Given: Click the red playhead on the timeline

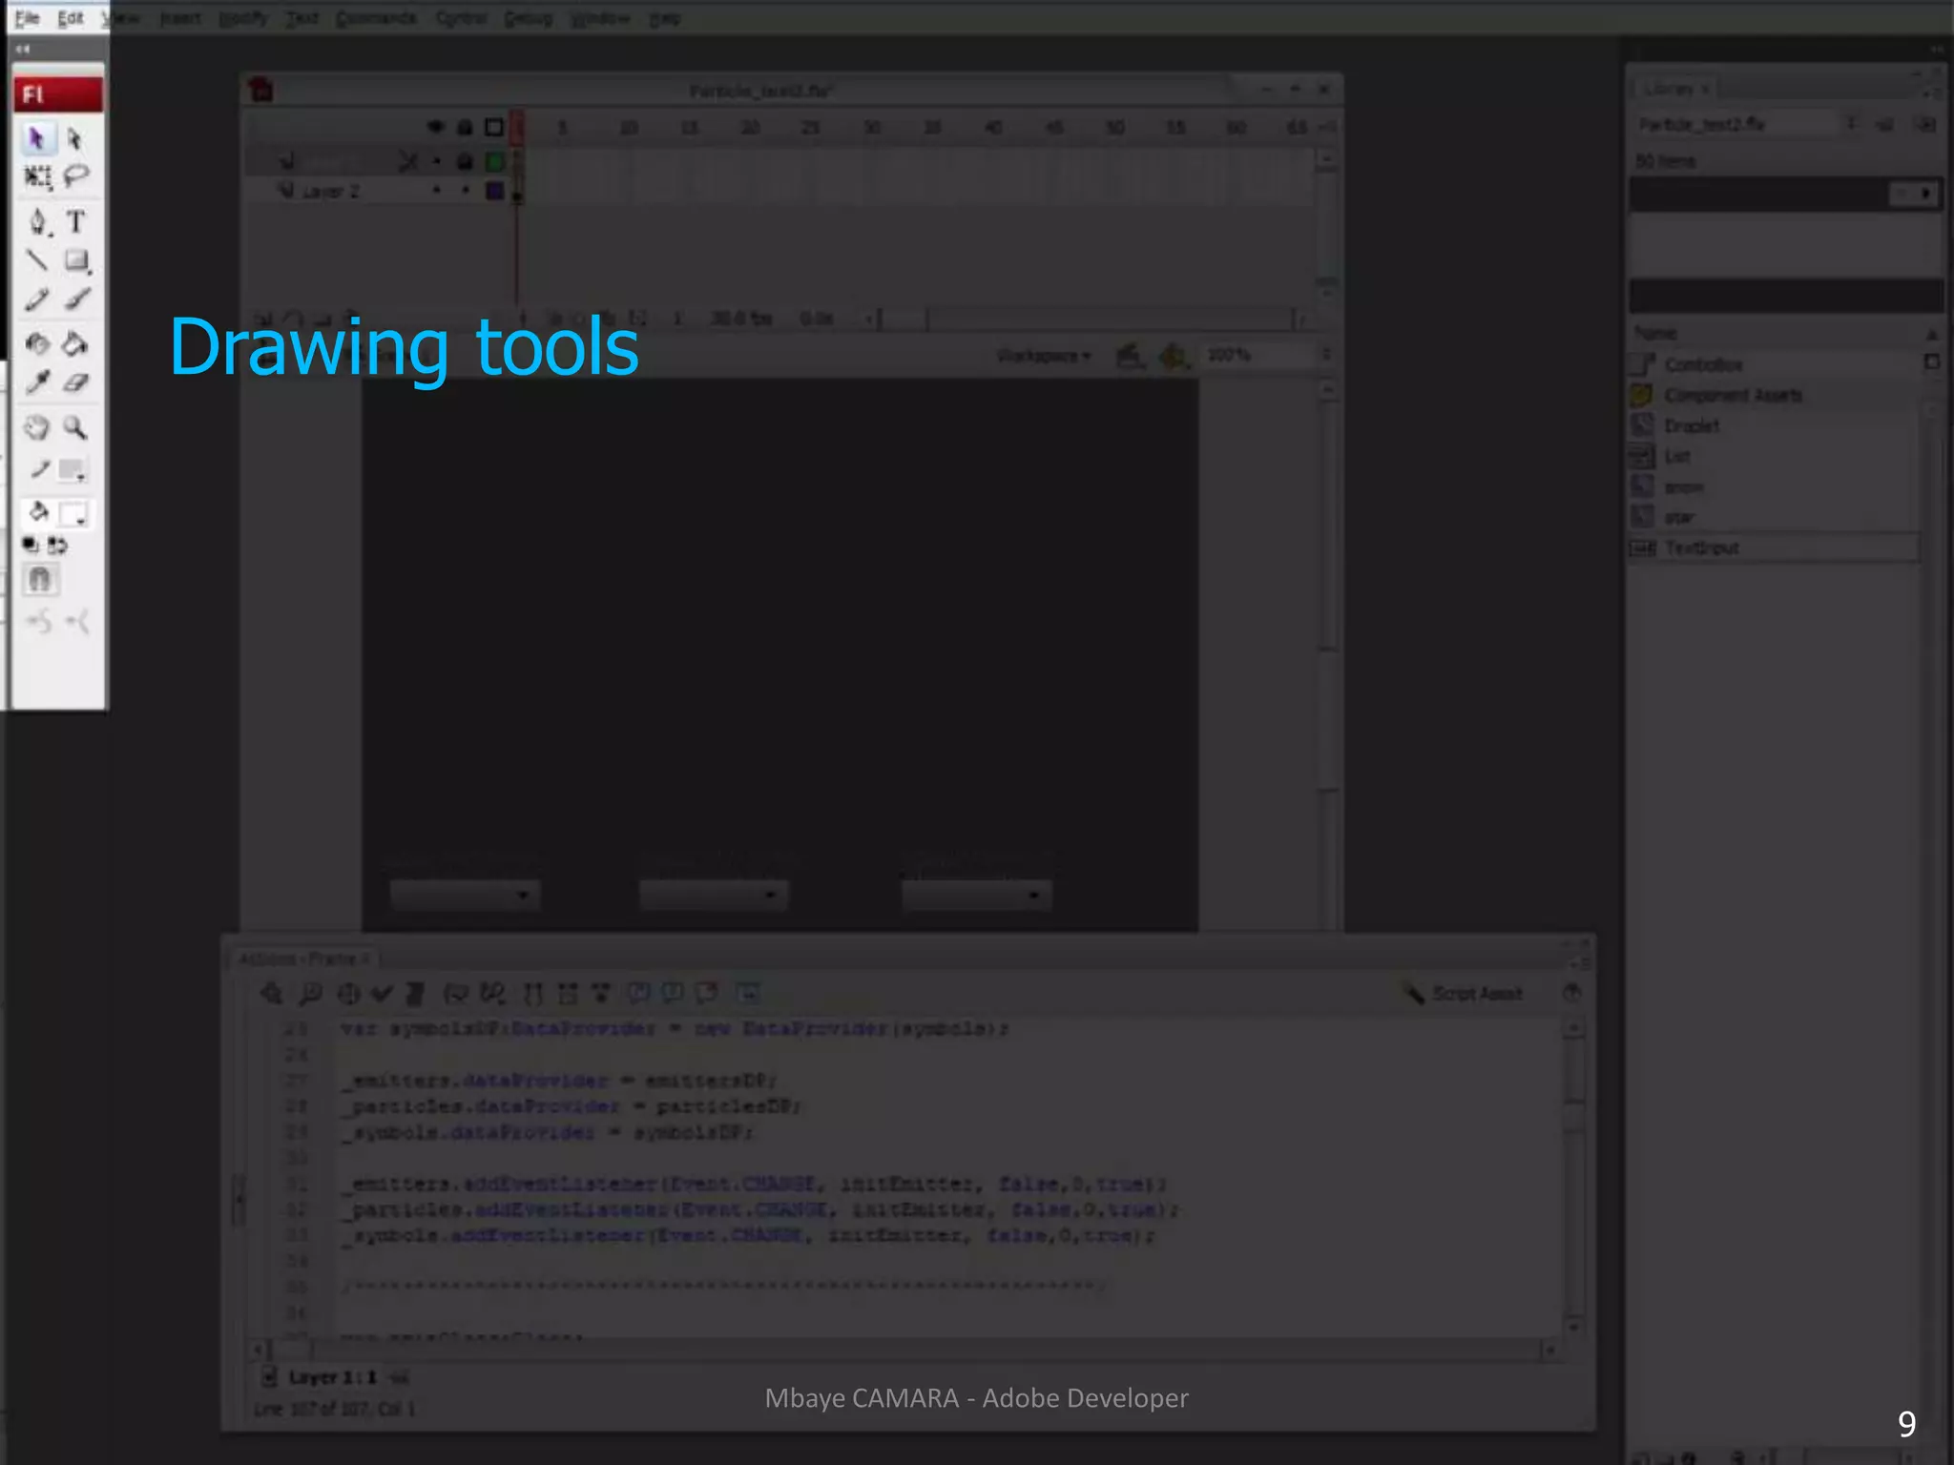Looking at the screenshot, I should point(517,127).
